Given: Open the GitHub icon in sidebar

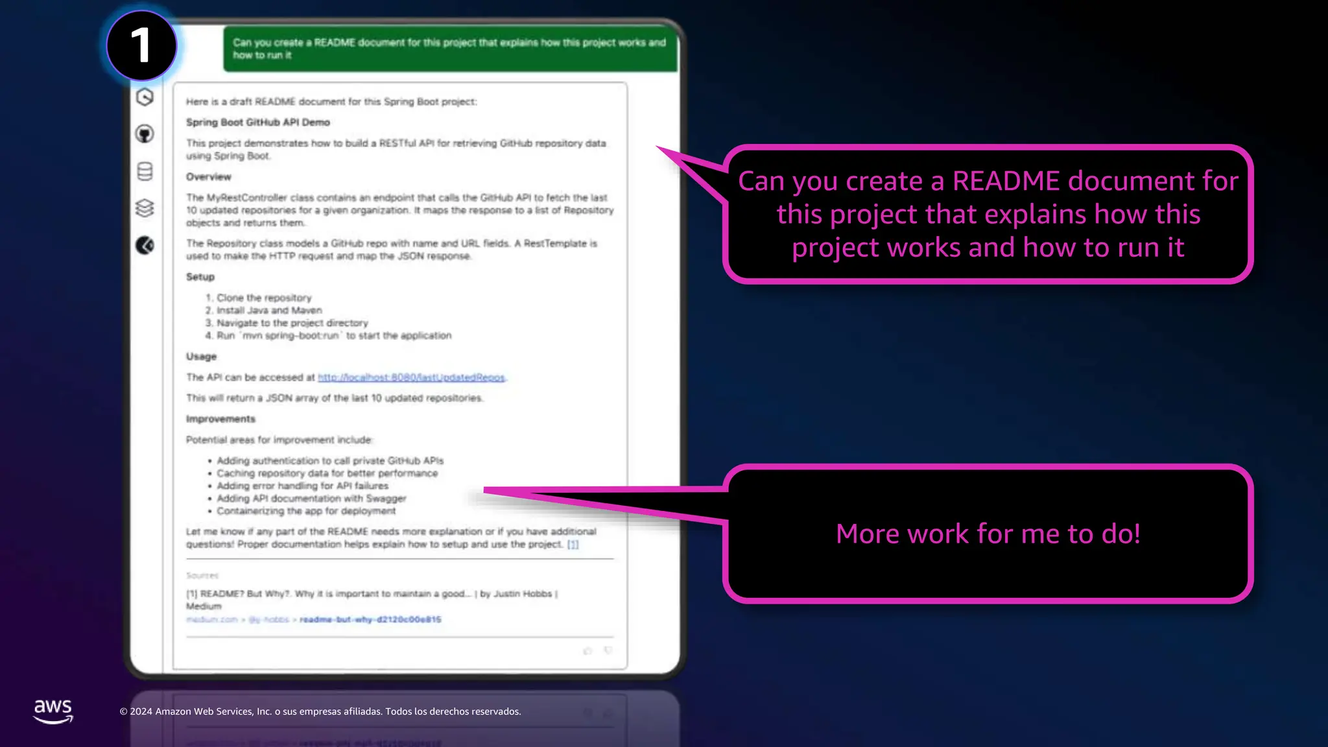Looking at the screenshot, I should click(145, 134).
